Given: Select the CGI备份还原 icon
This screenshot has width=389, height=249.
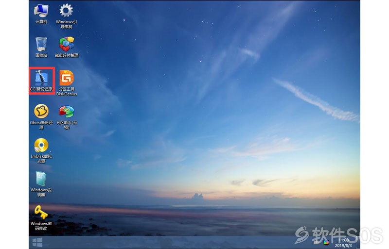Looking at the screenshot, I should point(41,81).
